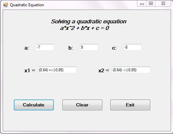The width and height of the screenshot is (173, 134).
Task: Click the Quadratic Equation app icon
Action: [6, 5]
